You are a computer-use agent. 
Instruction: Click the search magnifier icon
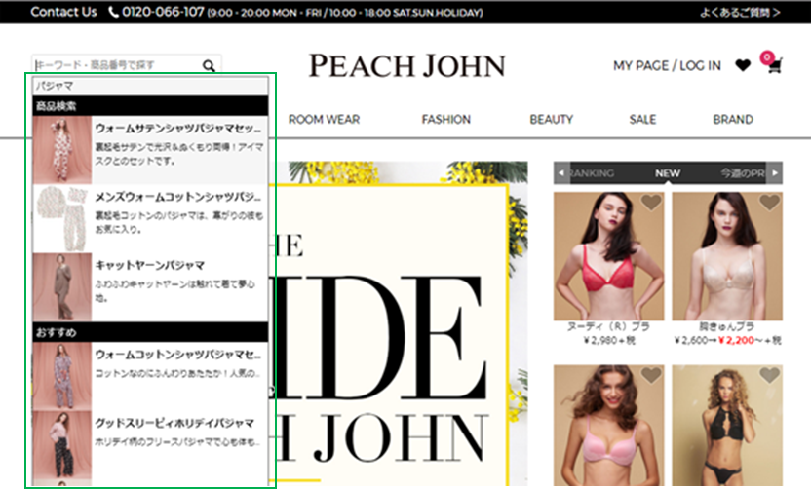pos(209,65)
